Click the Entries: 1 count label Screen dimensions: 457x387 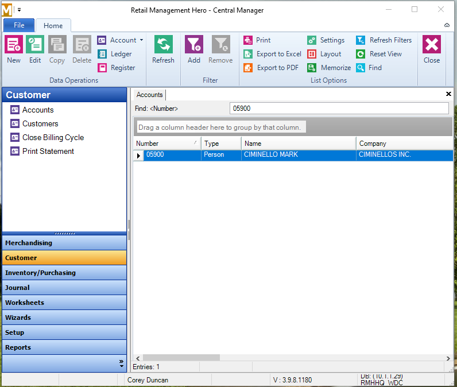[x=146, y=367]
